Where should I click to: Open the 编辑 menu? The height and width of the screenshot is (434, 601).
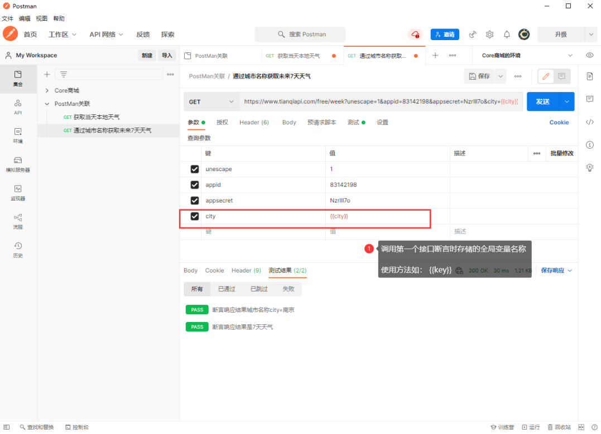25,18
